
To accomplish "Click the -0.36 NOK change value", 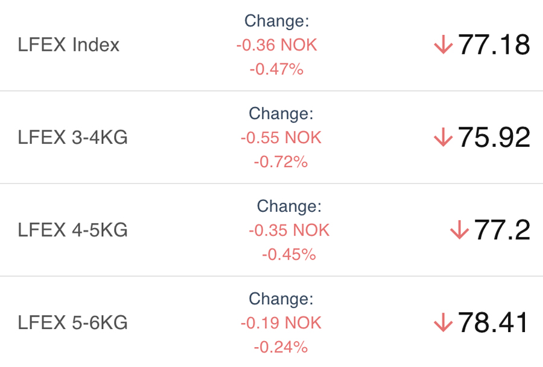I will (276, 45).
